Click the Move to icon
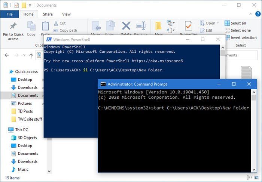Image resolution: width=262 pixels, height=182 pixels. pos(96,26)
